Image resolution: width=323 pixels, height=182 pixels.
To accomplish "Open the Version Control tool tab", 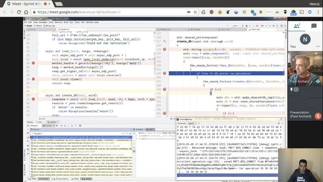I will pos(61,178).
